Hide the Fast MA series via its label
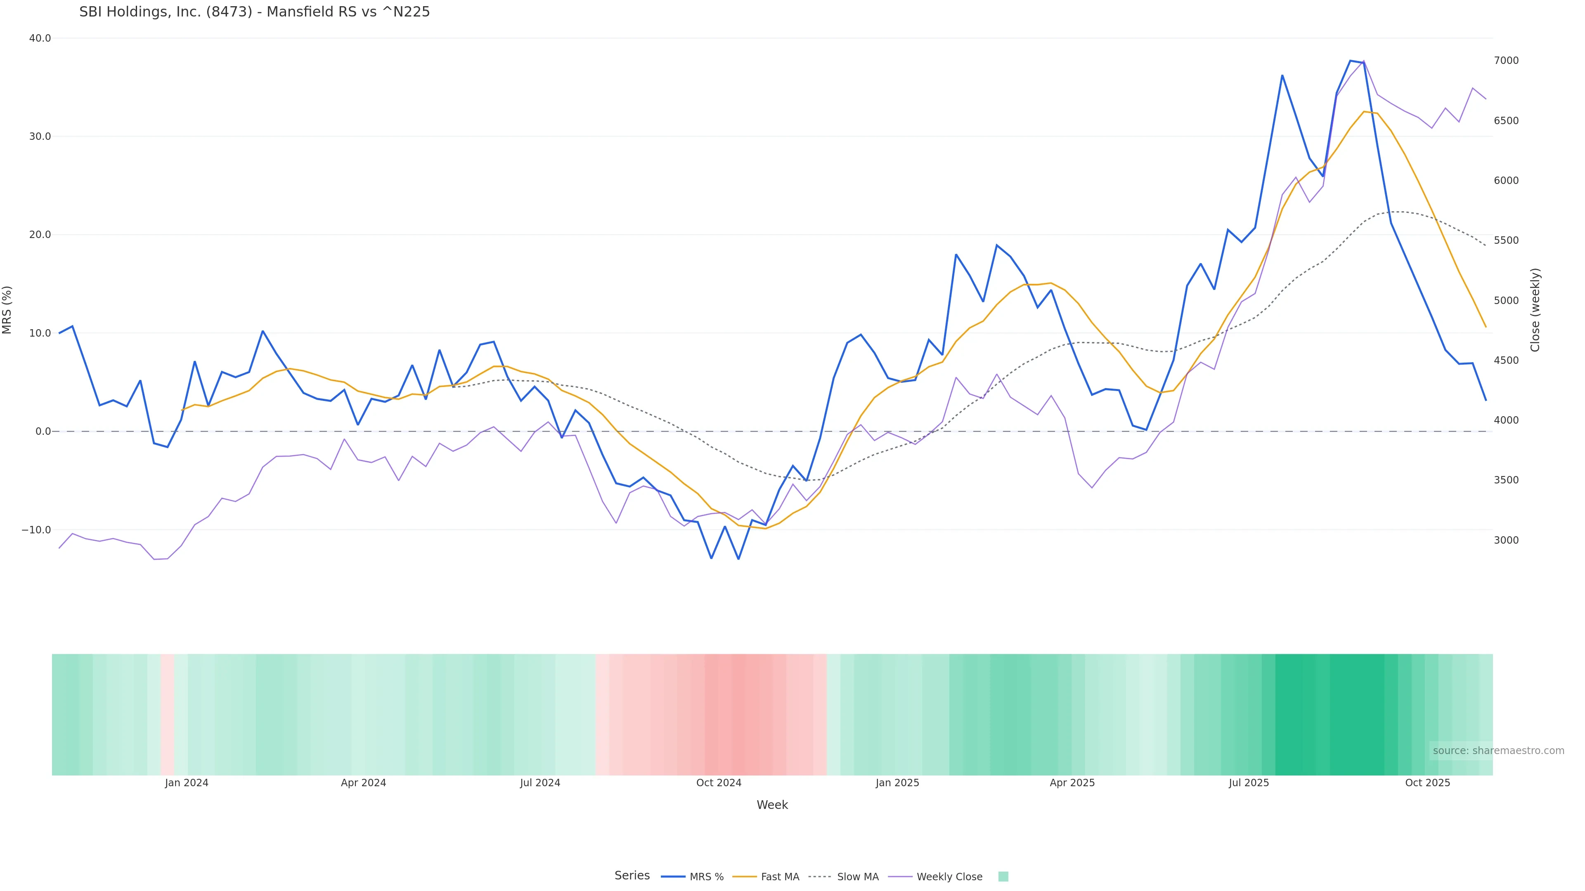Image resolution: width=1585 pixels, height=891 pixels. [x=780, y=877]
